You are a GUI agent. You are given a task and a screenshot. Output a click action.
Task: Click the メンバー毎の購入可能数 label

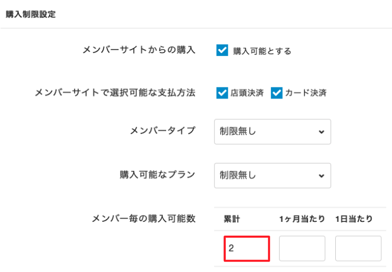[x=144, y=218]
